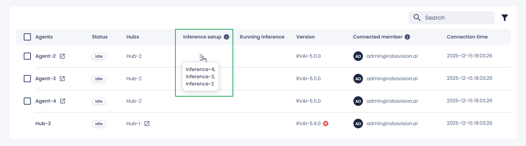This screenshot has width=526, height=146.
Task: Click the Connection time column header
Action: point(467,37)
